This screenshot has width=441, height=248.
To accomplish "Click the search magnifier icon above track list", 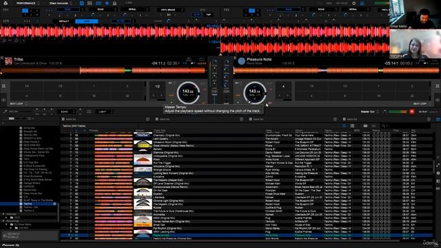I will point(383,125).
